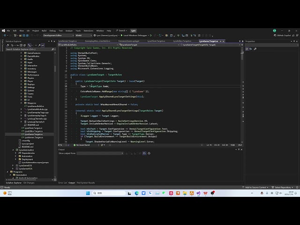
Task: Open the Show output from dropdown
Action: coord(100,153)
